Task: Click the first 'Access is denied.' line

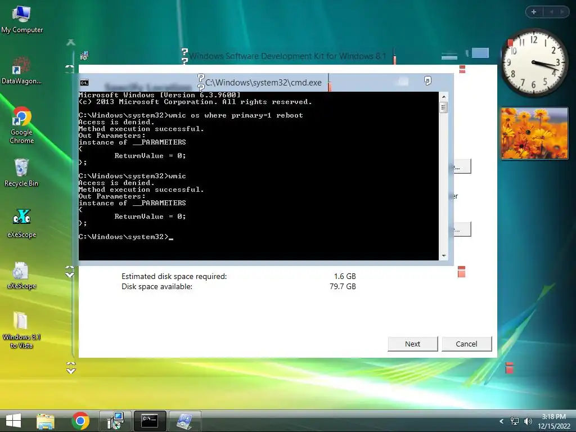Action: point(116,122)
